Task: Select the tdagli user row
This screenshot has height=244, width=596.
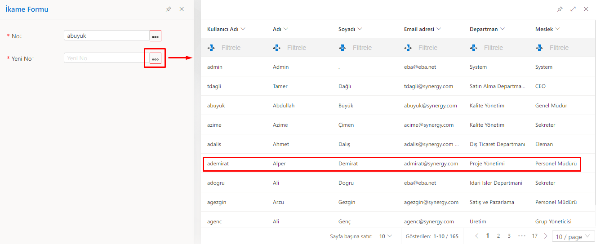Action: (391, 86)
